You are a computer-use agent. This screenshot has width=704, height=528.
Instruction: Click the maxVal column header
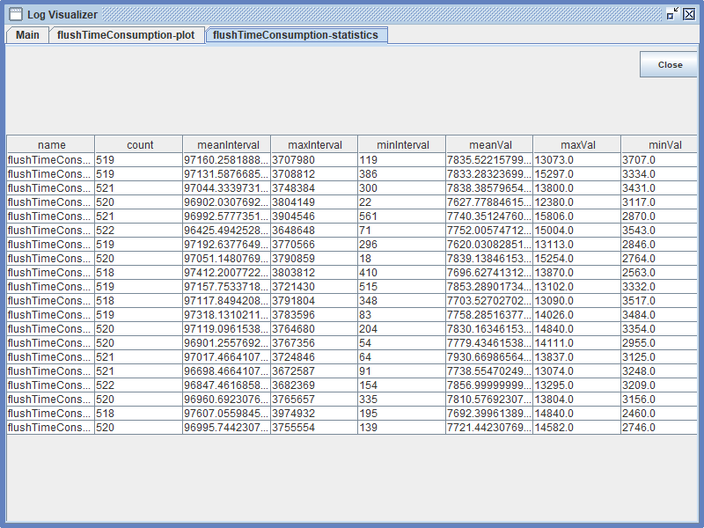coord(577,145)
